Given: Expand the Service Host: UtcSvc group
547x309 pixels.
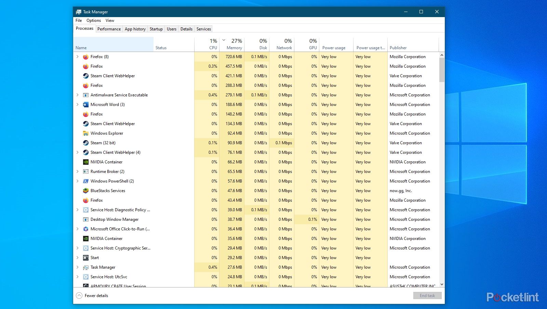Looking at the screenshot, I should coord(78,277).
